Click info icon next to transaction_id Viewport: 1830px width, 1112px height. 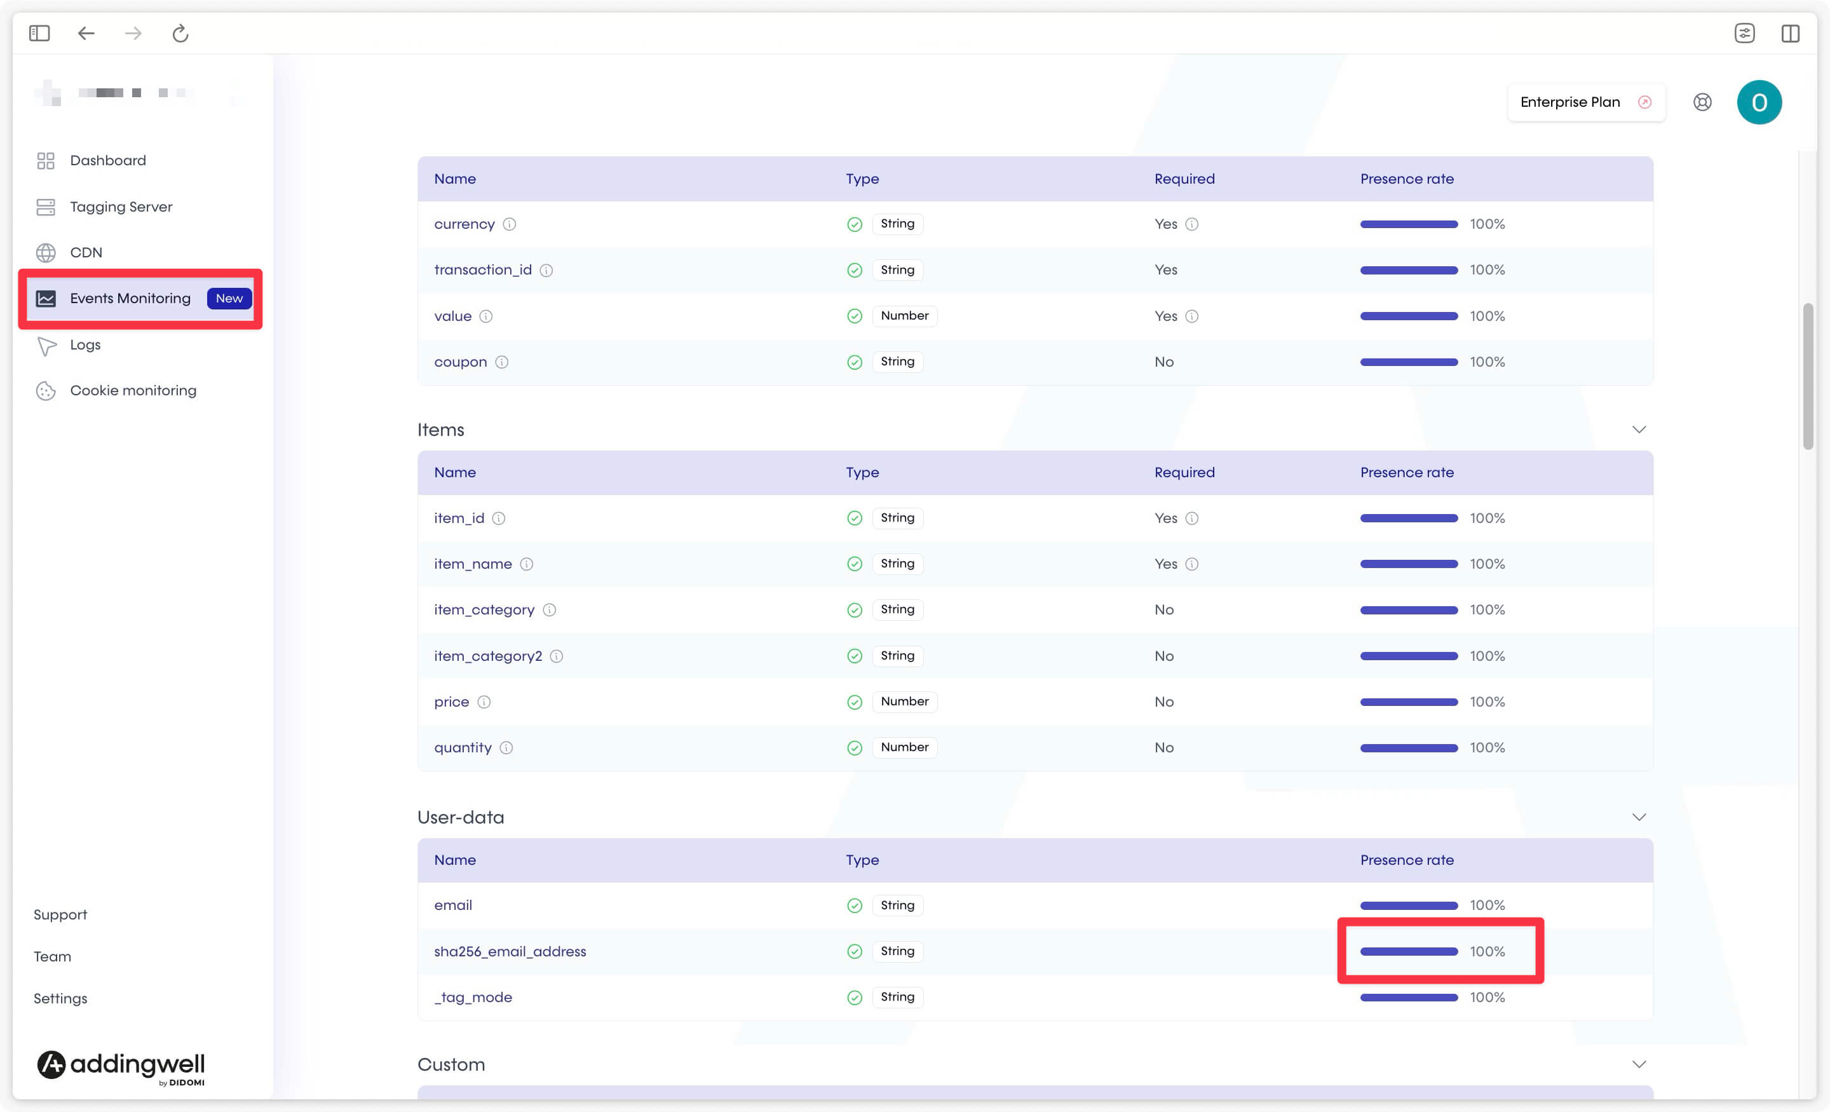[x=546, y=271]
